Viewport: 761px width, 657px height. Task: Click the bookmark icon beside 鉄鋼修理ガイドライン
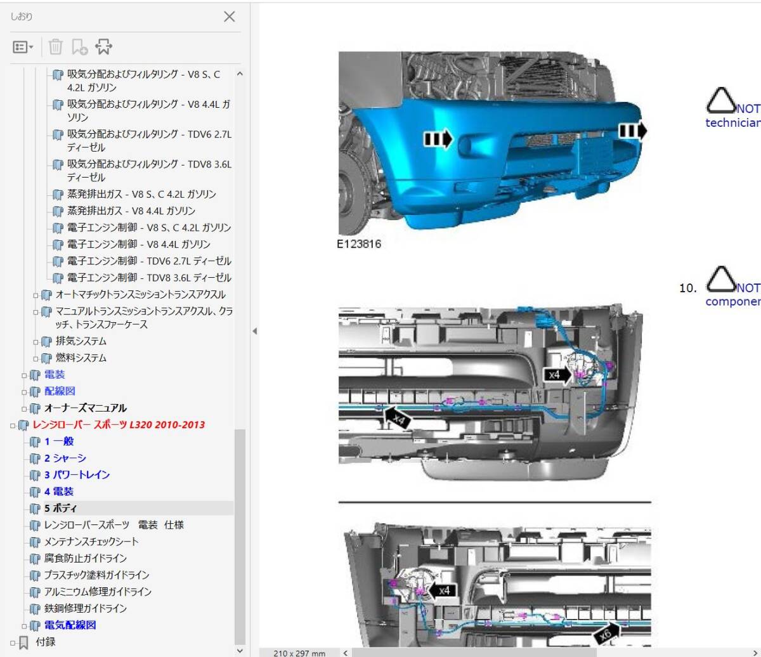tap(36, 609)
